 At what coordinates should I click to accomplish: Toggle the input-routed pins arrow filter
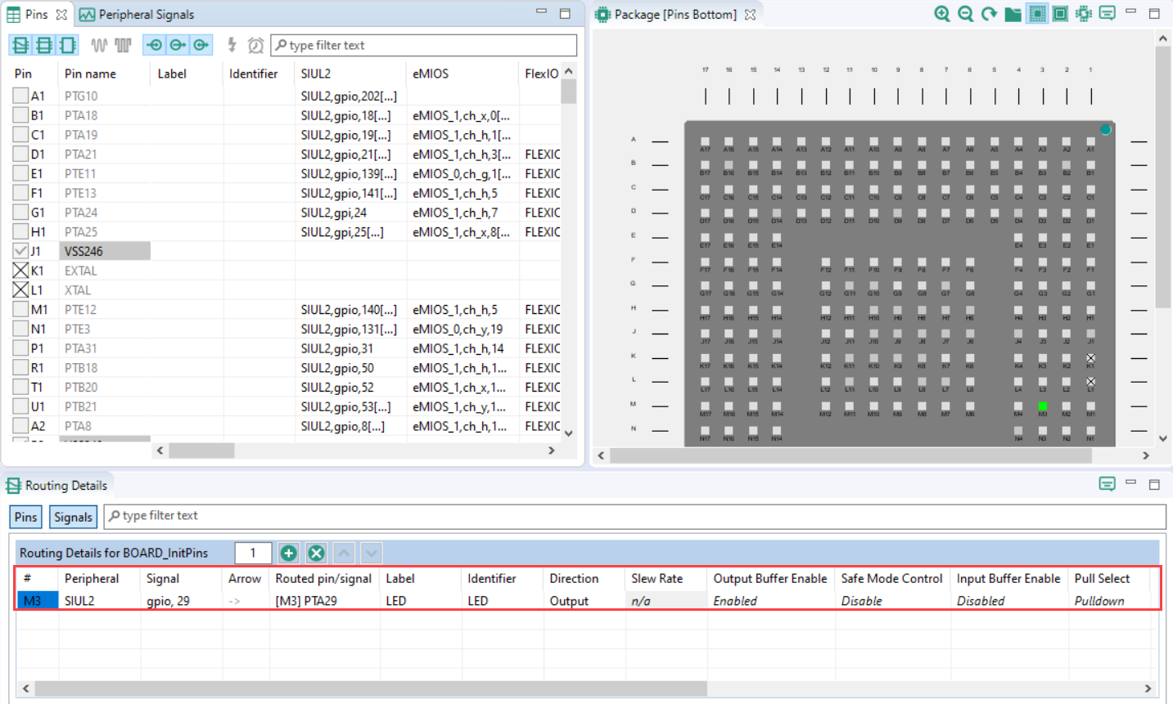pyautogui.click(x=154, y=45)
